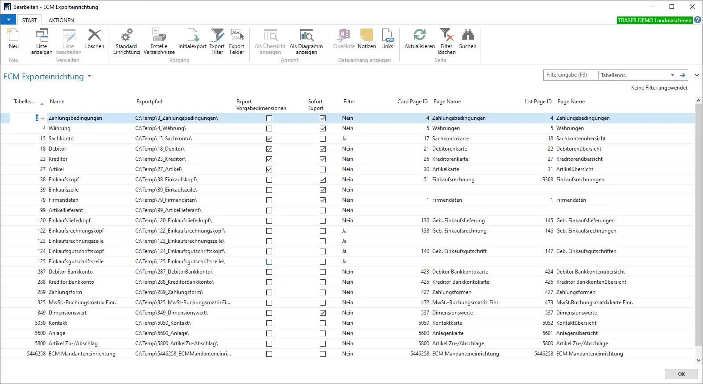
Task: Uncheck Sofort Export for Einkaufskopf
Action: 323,180
